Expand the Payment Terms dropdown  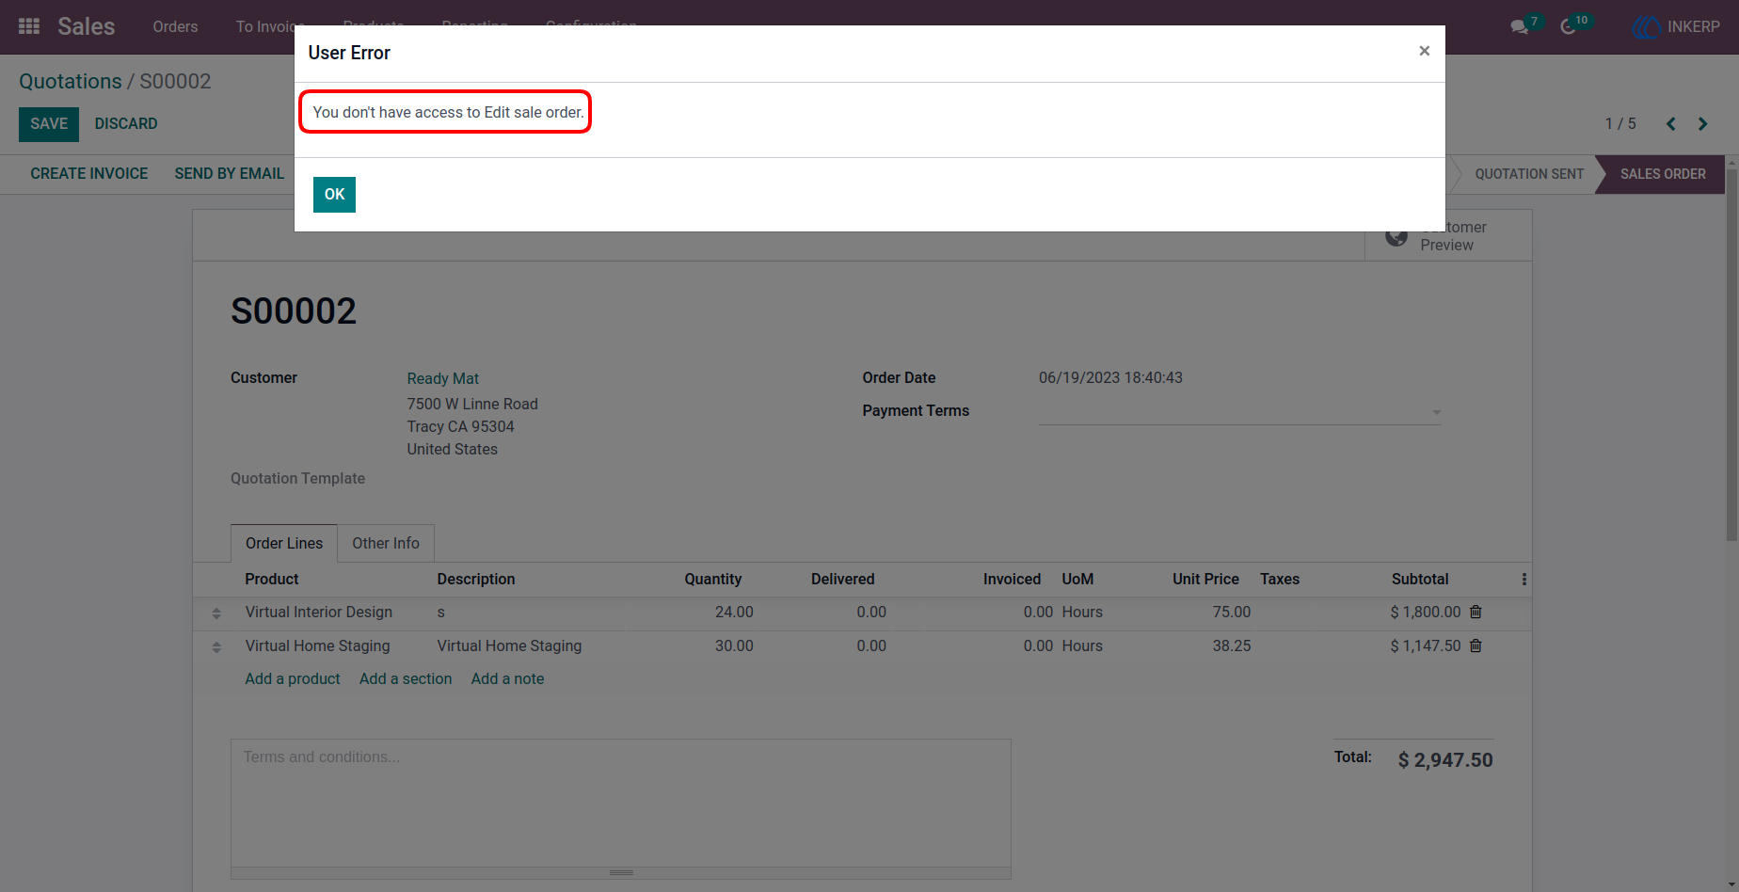coord(1436,412)
